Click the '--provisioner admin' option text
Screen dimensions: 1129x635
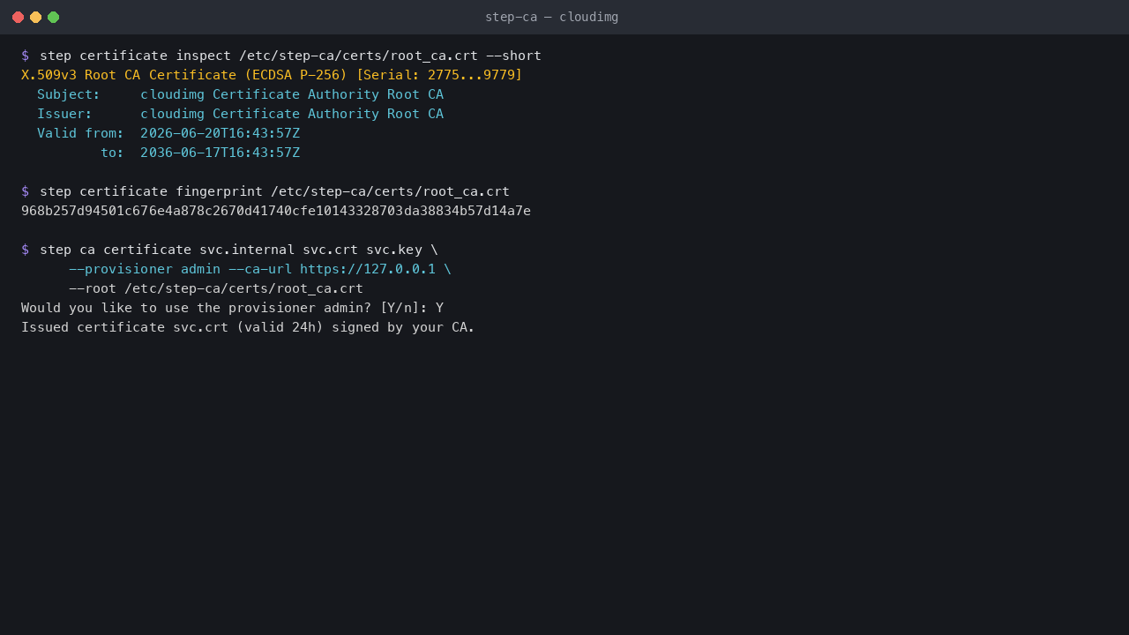[145, 269]
